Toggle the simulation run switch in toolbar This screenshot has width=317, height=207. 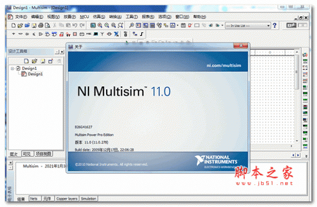point(291,25)
